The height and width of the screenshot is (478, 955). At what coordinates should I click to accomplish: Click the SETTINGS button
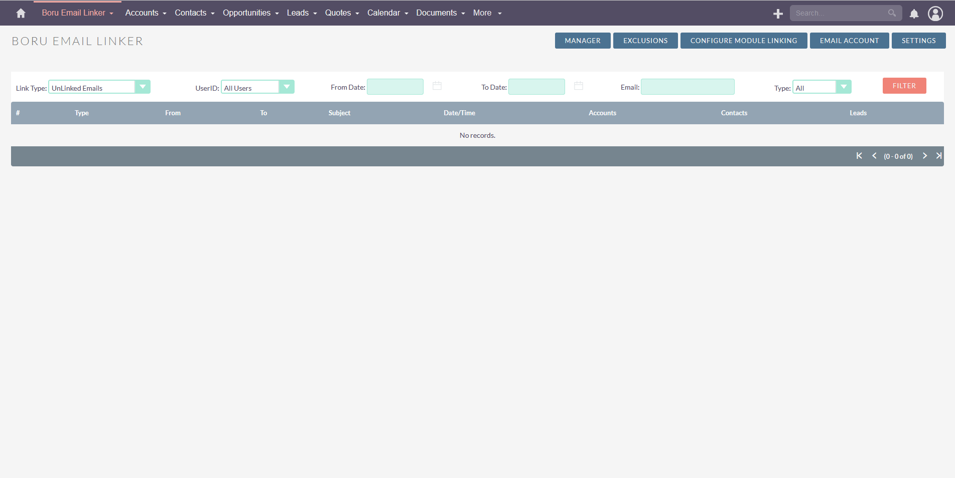point(918,41)
